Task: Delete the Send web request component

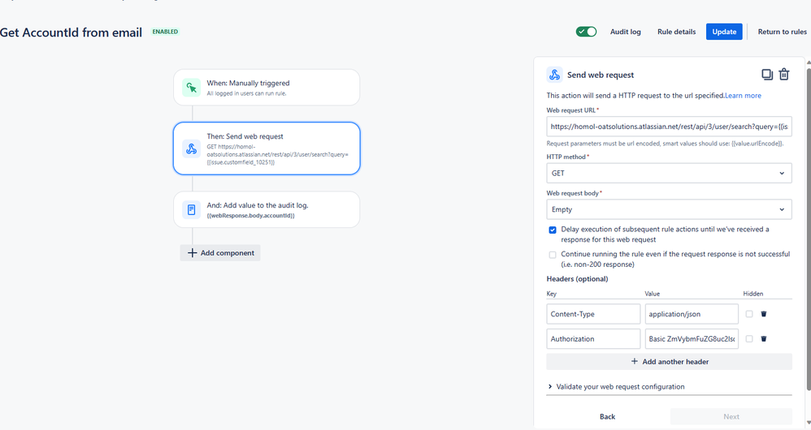Action: (784, 75)
